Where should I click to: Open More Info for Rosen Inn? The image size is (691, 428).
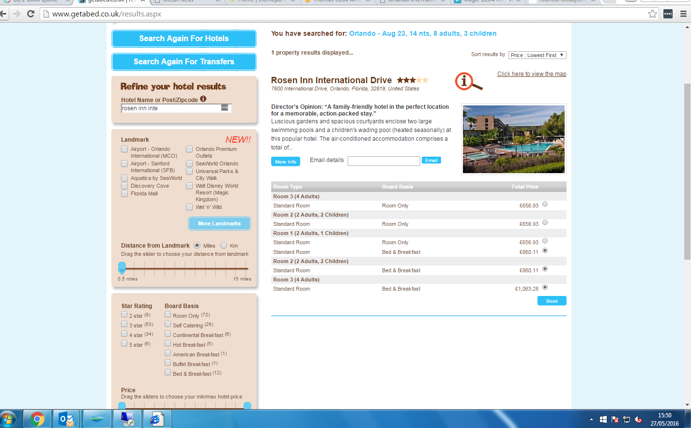286,162
